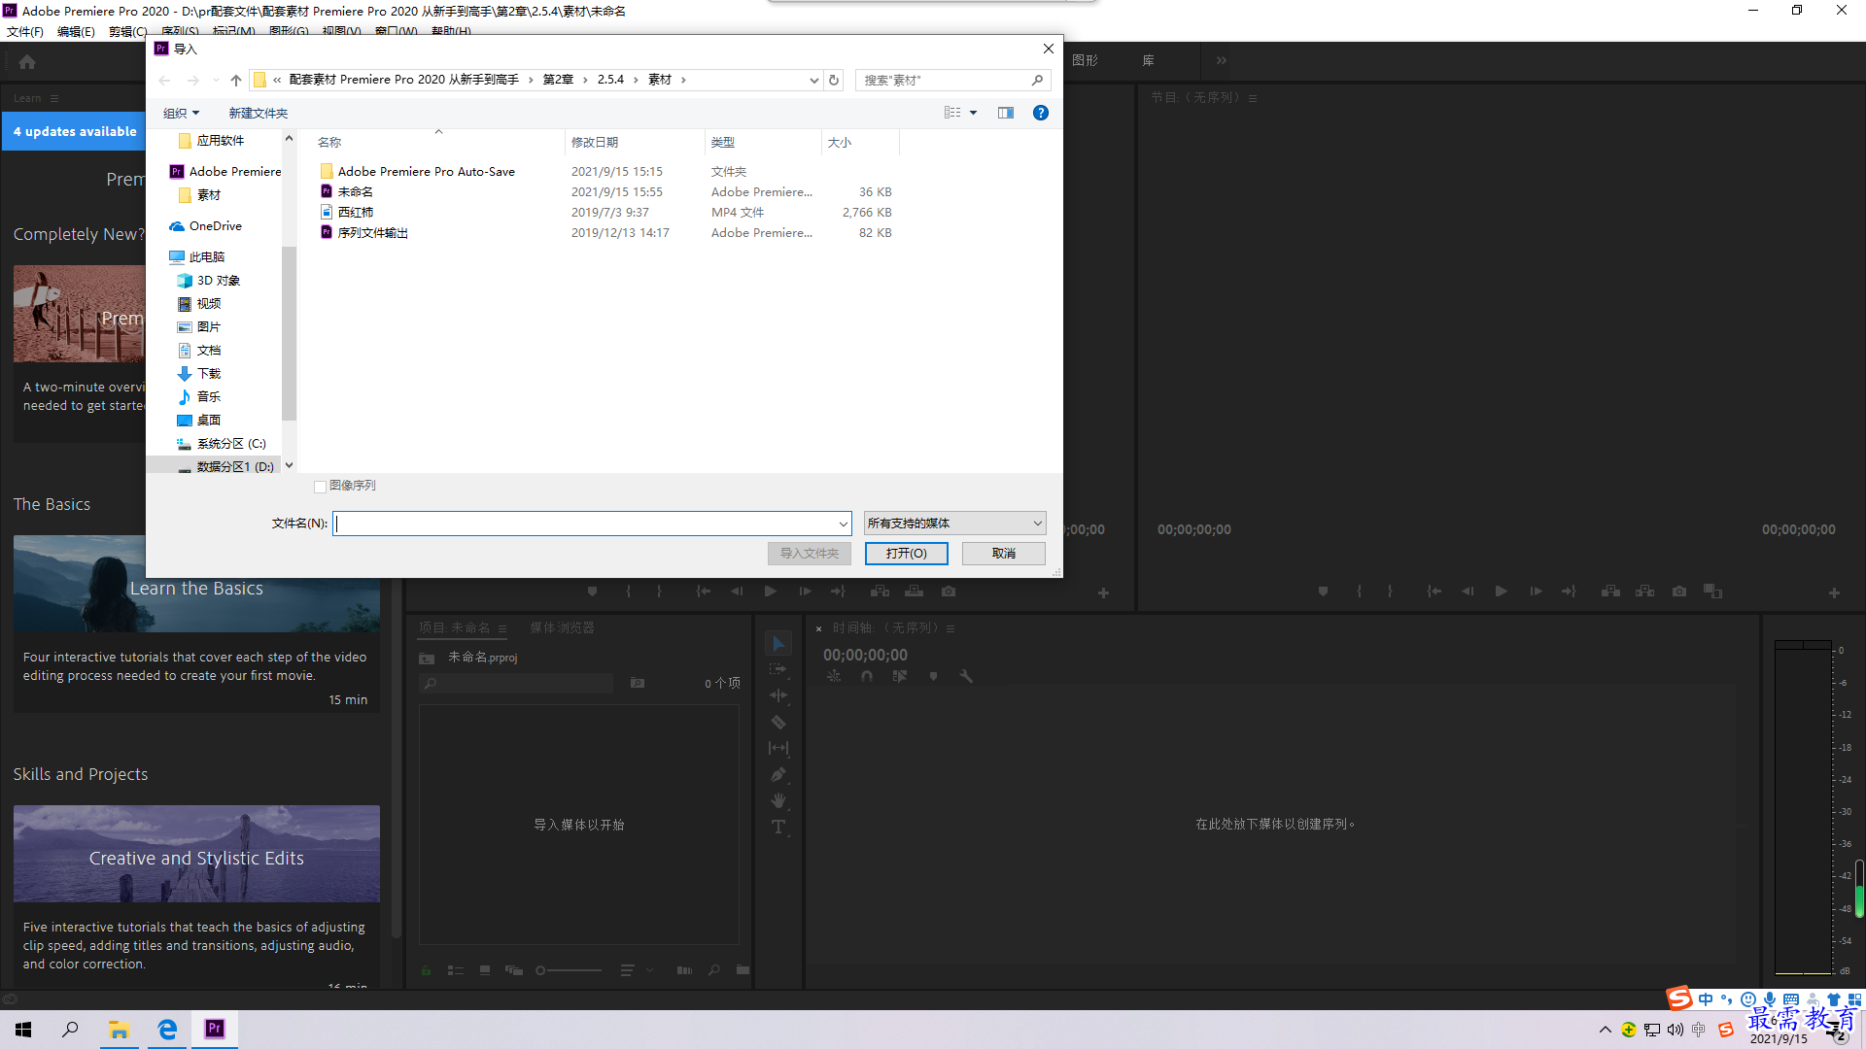1866x1049 pixels.
Task: Switch project panel to list view
Action: pos(455,970)
